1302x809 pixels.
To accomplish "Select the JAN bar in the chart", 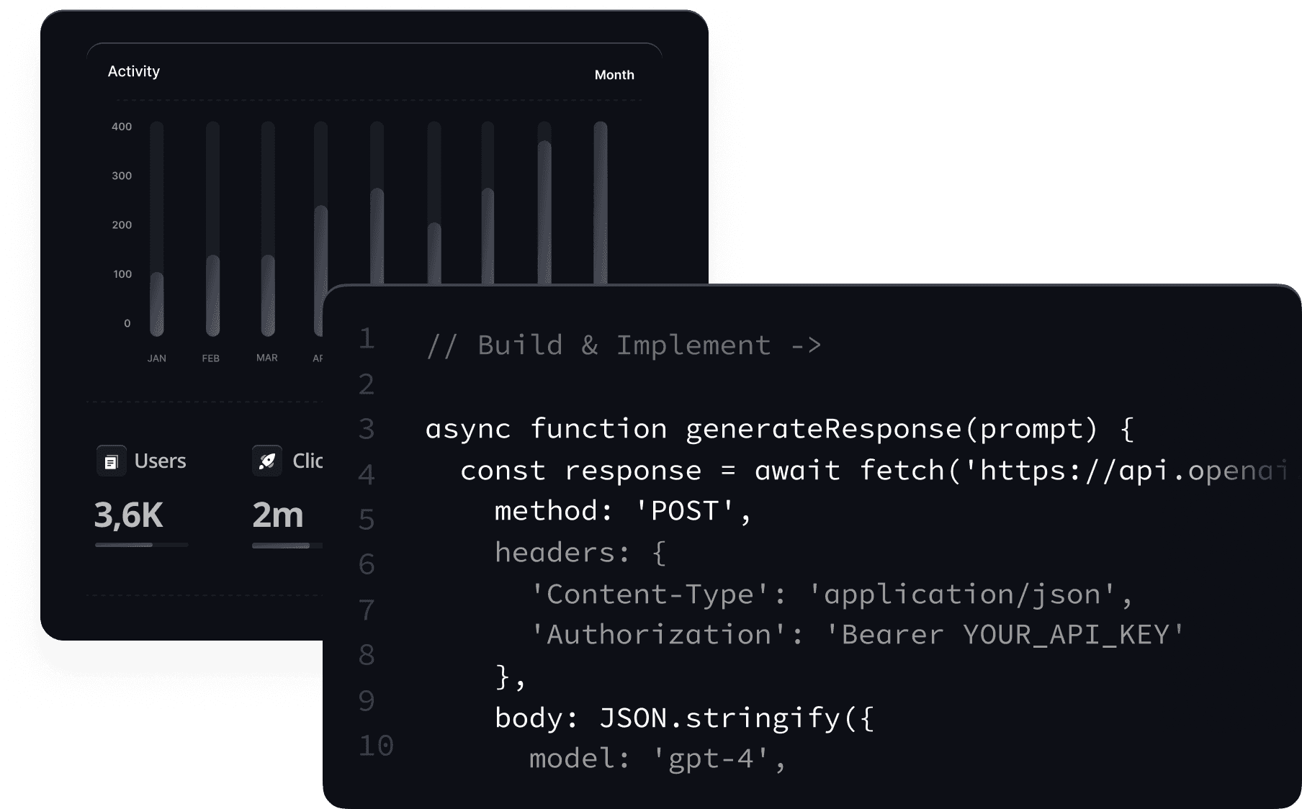I will tap(157, 302).
